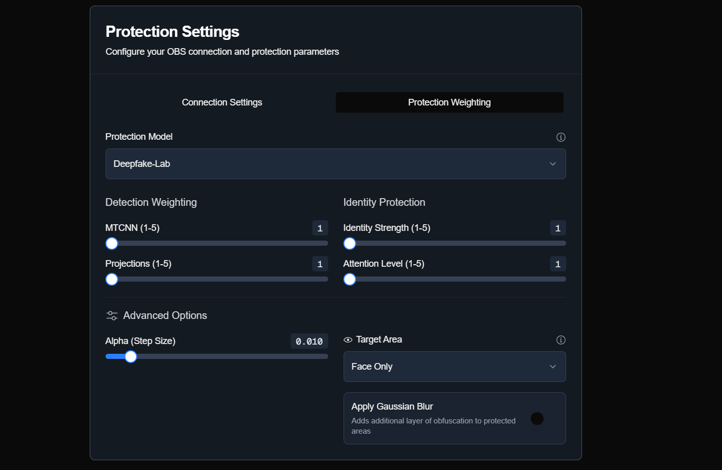Click the Deepfake-Lab dropdown chevron
Viewport: 722px width, 470px height.
553,164
